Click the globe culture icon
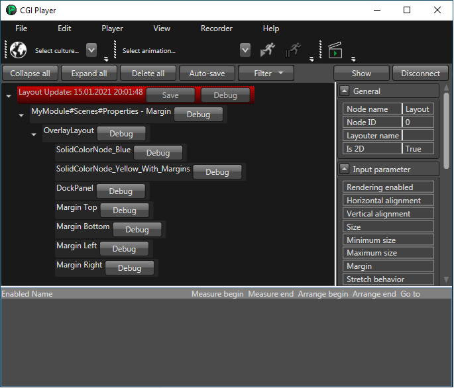The width and height of the screenshot is (454, 388). click(18, 50)
